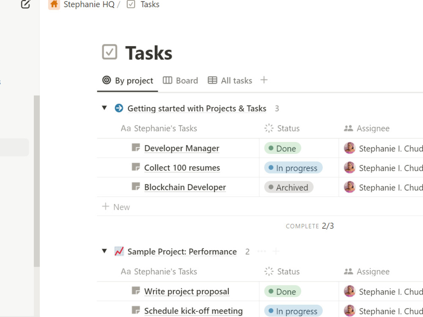The image size is (423, 317).
Task: Click the Stephanie's Tasks column header in first group
Action: [159, 128]
